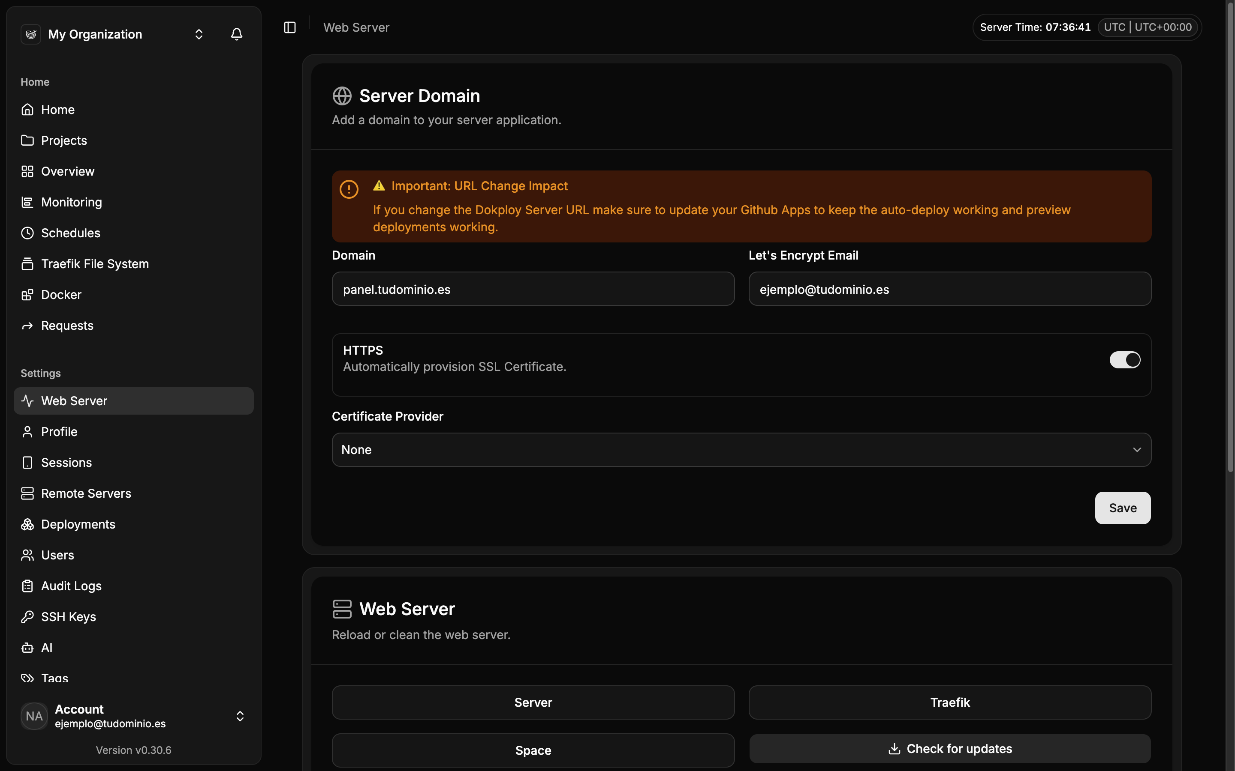Click the Home house icon
The height and width of the screenshot is (771, 1235).
click(x=27, y=110)
